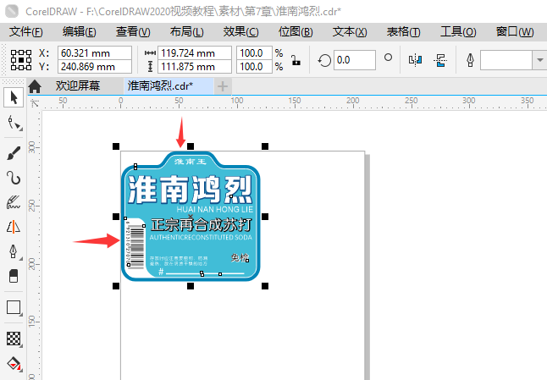The image size is (547, 380).
Task: Click the rotation angle 0.0 field
Action: coord(355,60)
